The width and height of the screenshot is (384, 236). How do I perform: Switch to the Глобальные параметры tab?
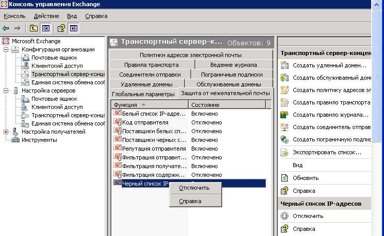click(x=143, y=94)
